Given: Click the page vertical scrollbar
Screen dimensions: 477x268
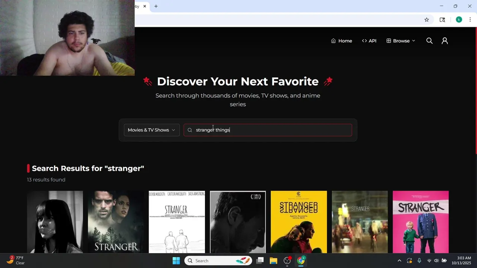Looking at the screenshot, I should (x=476, y=90).
